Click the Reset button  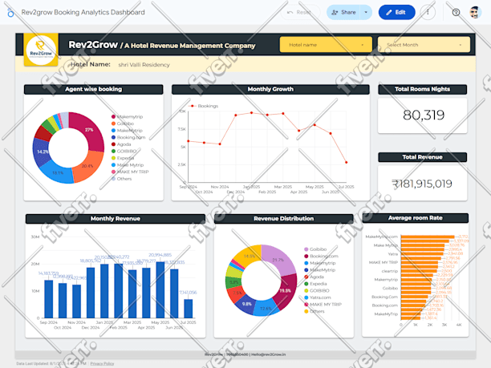click(300, 12)
